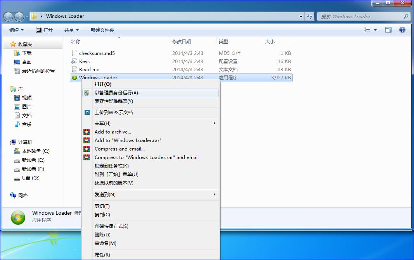Click the back navigation arrow
This screenshot has height=260, width=414.
click(8, 16)
